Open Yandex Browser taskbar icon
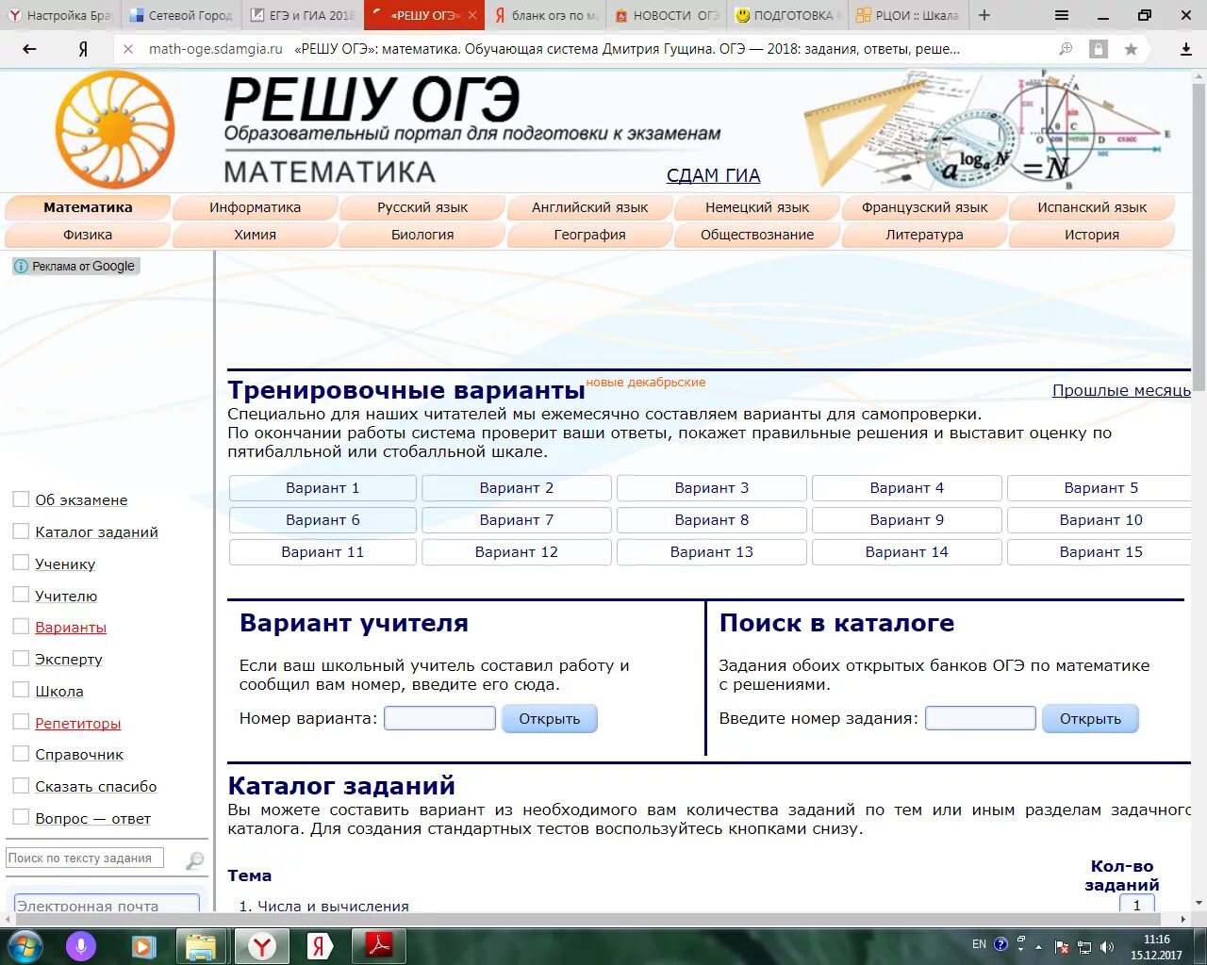Viewport: 1207px width, 965px height. [261, 945]
